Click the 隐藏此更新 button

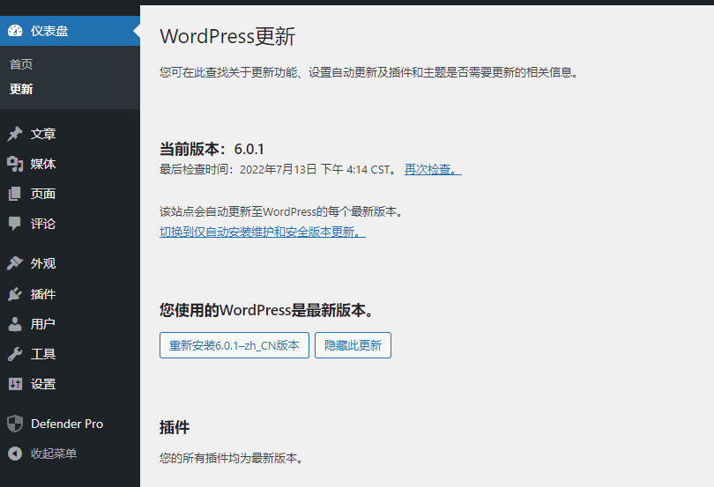353,345
